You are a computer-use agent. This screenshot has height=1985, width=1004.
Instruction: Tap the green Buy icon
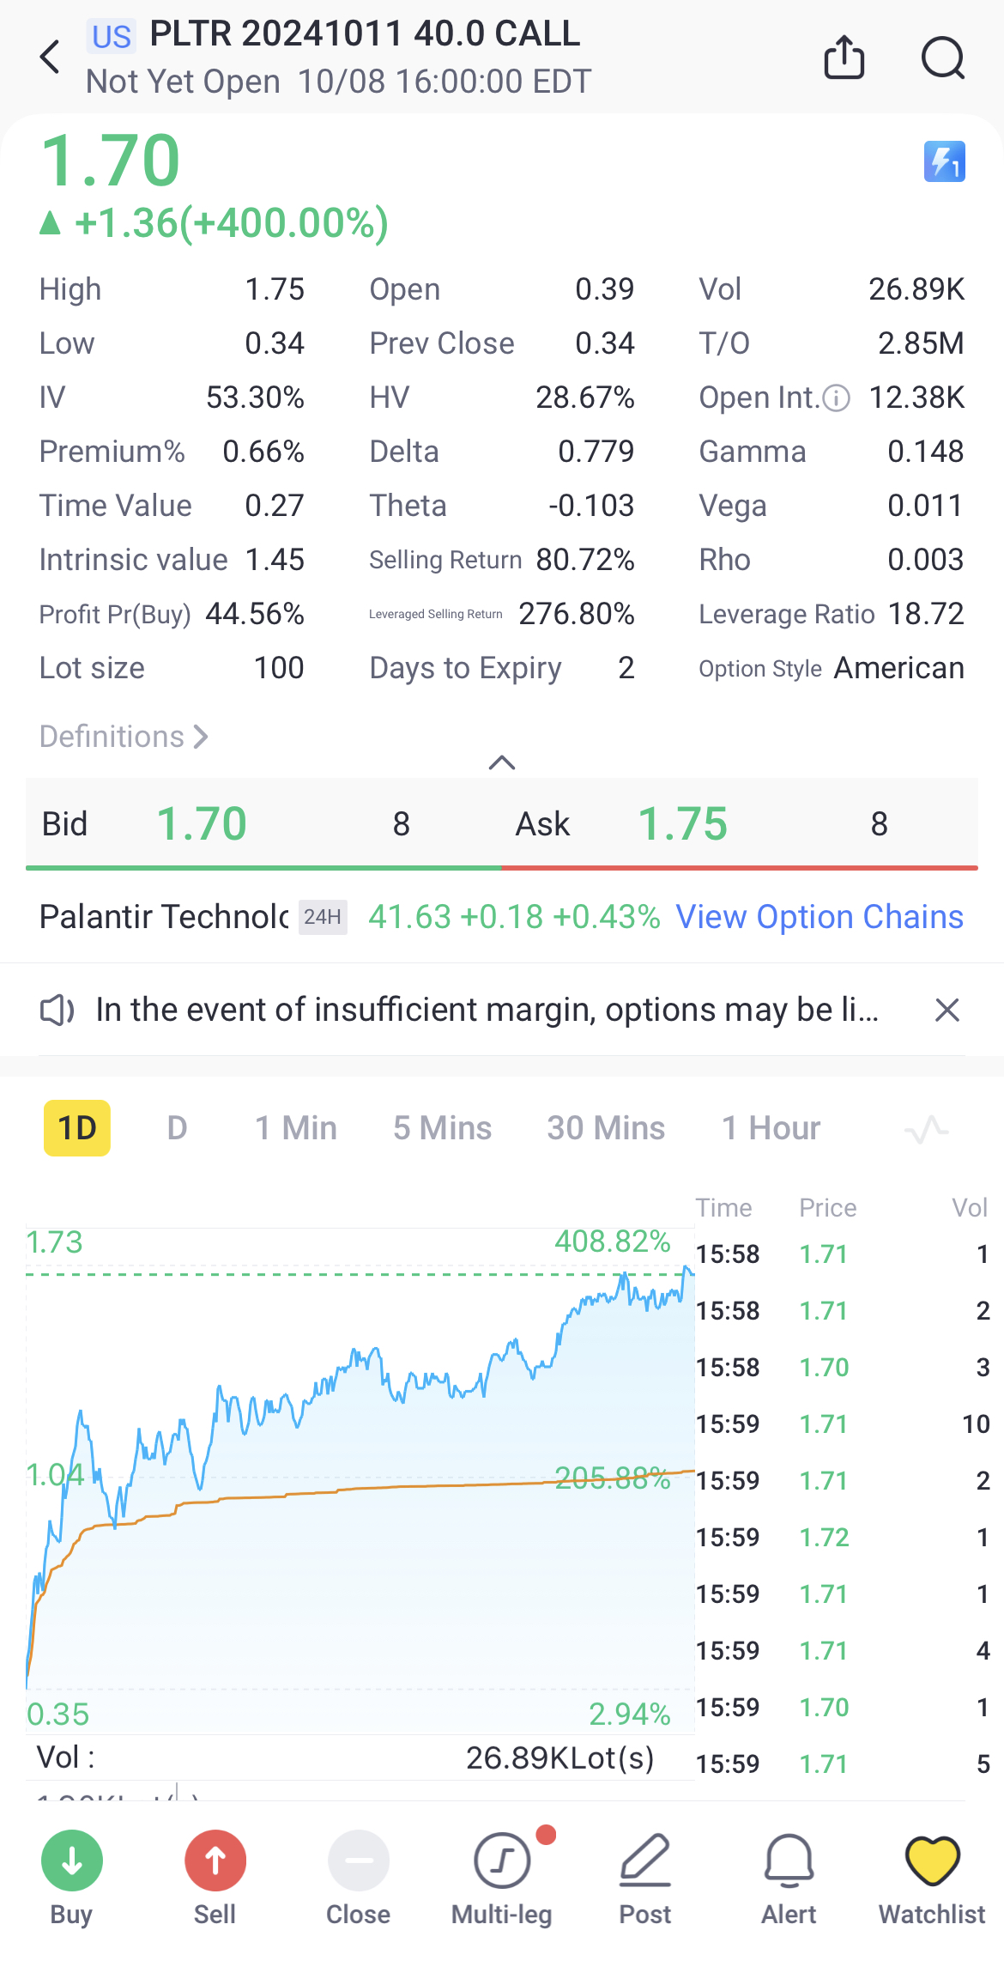(72, 1861)
